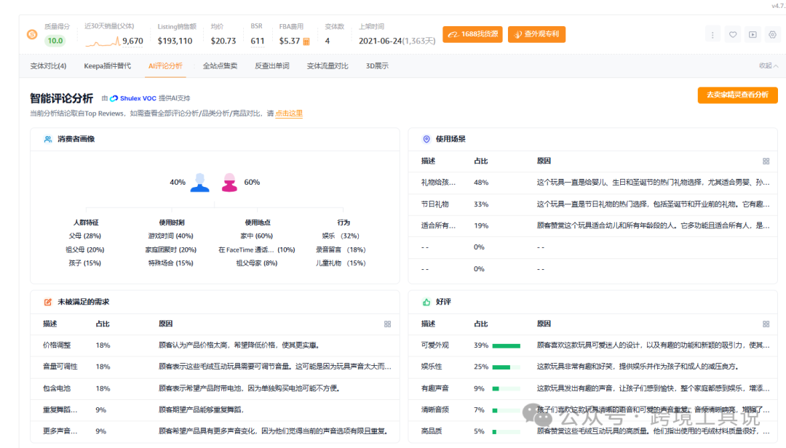Image resolution: width=786 pixels, height=448 pixels.
Task: Open the 变体流量对比 tab
Action: pos(327,65)
